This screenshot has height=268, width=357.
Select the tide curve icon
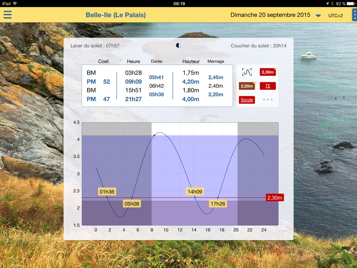[x=247, y=72]
